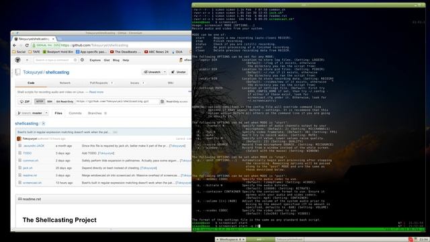Viewport: 430px width, 242px height.
Task: Click the GitHub search or command field
Action: 56,60
